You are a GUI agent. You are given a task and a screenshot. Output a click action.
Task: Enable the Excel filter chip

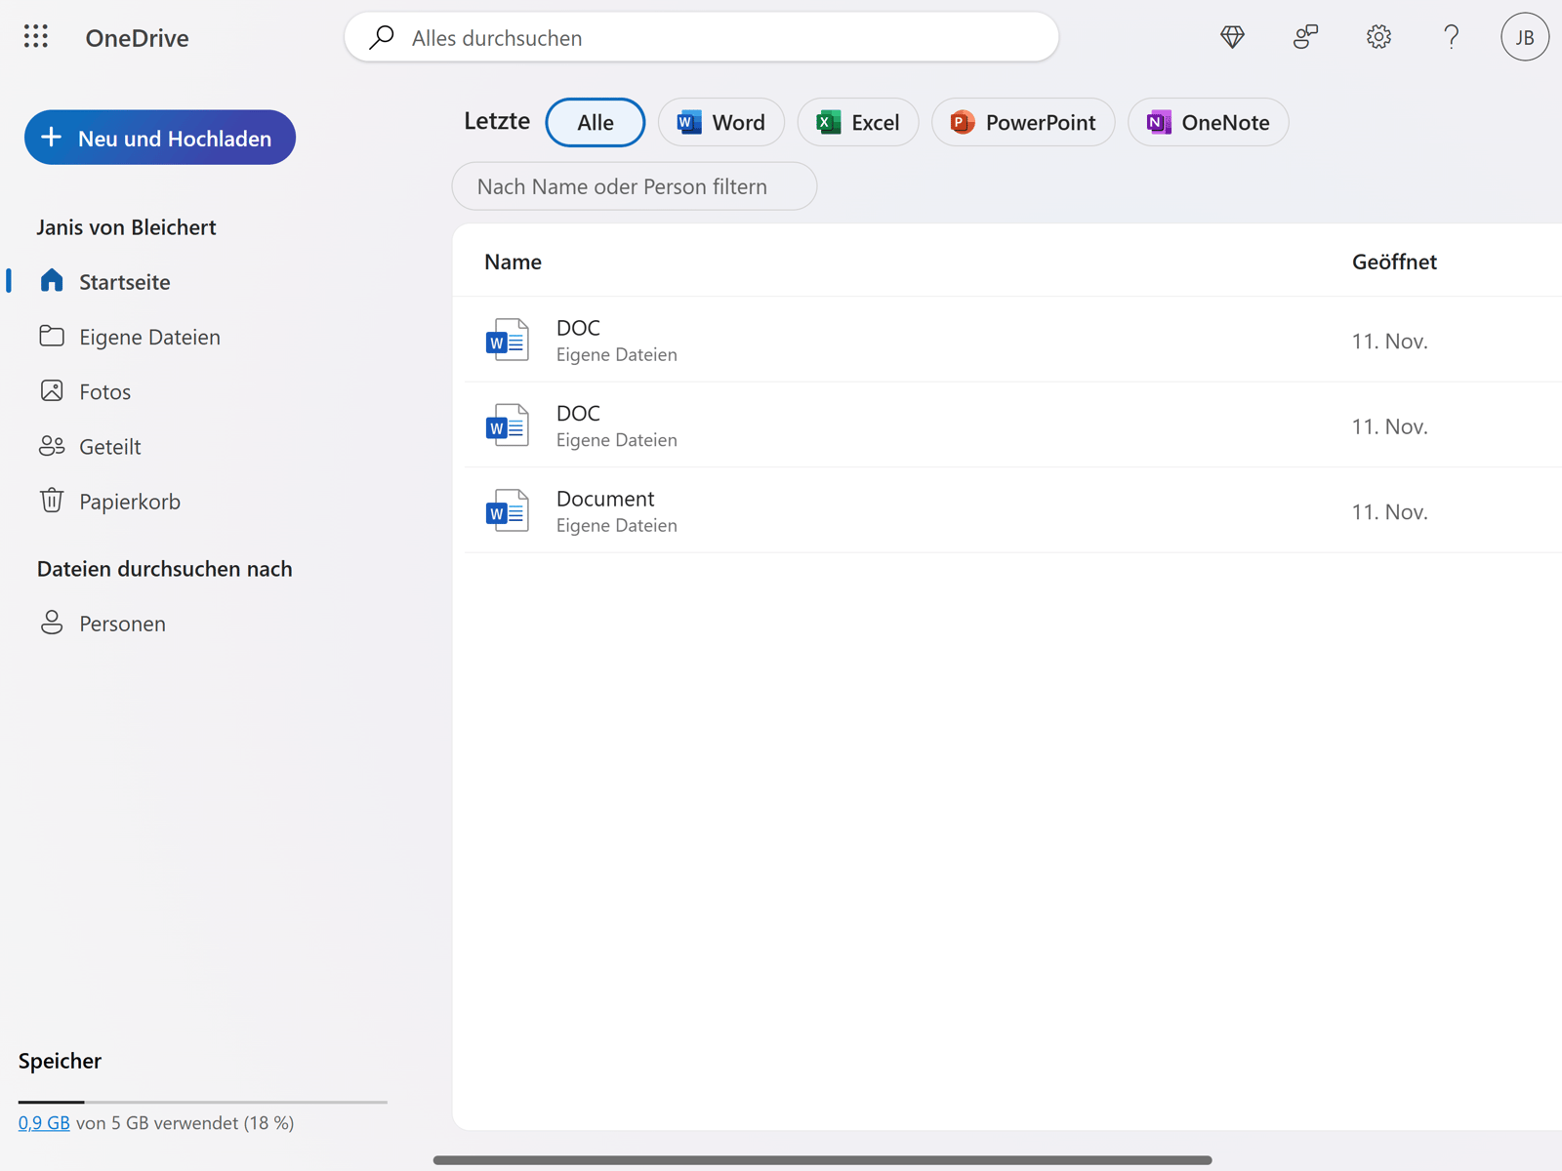pos(857,122)
